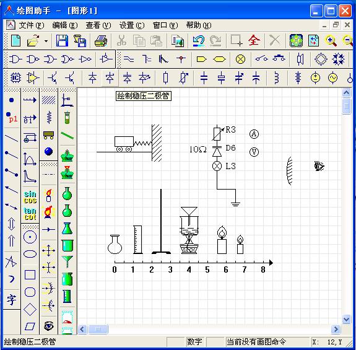356x350 pixels.
Task: Open the 设置(C) menu
Action: point(132,25)
